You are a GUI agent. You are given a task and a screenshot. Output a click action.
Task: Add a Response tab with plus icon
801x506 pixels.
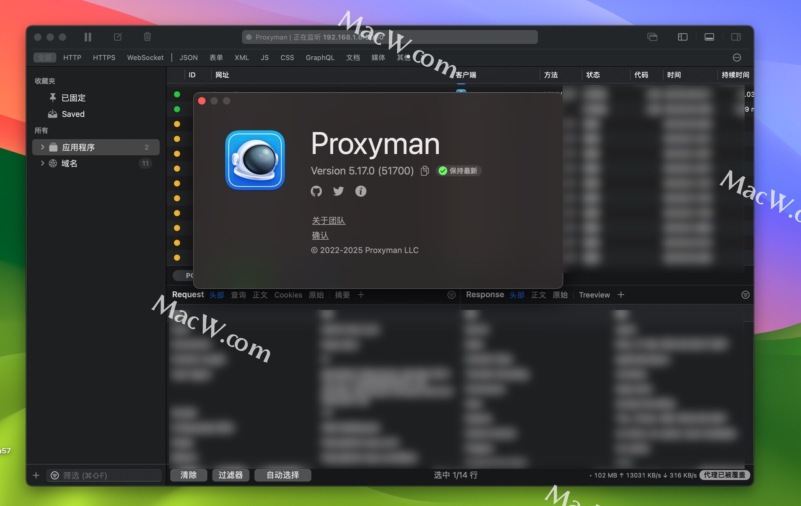point(621,295)
